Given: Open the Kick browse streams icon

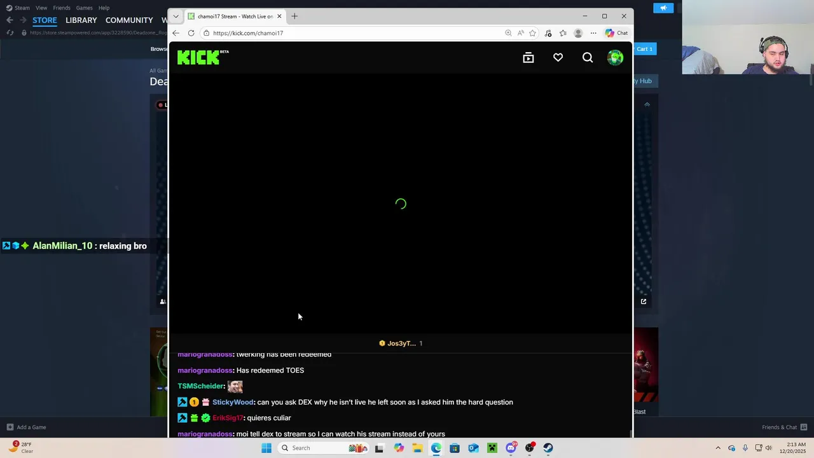Looking at the screenshot, I should click(x=528, y=58).
